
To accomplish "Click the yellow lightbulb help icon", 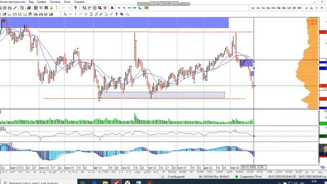I will click(x=76, y=8).
